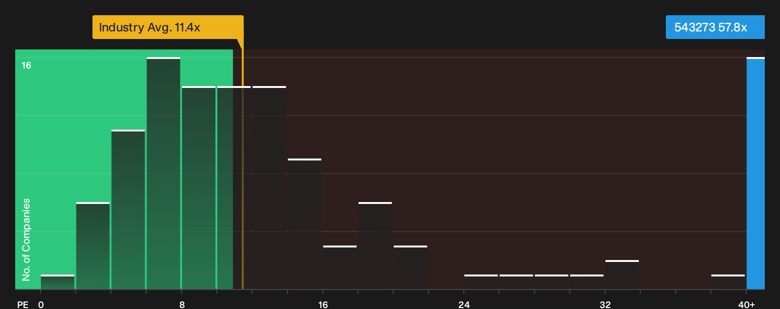Click the Industry Avg. 11.4x yellow label
The width and height of the screenshot is (780, 309).
(x=168, y=27)
